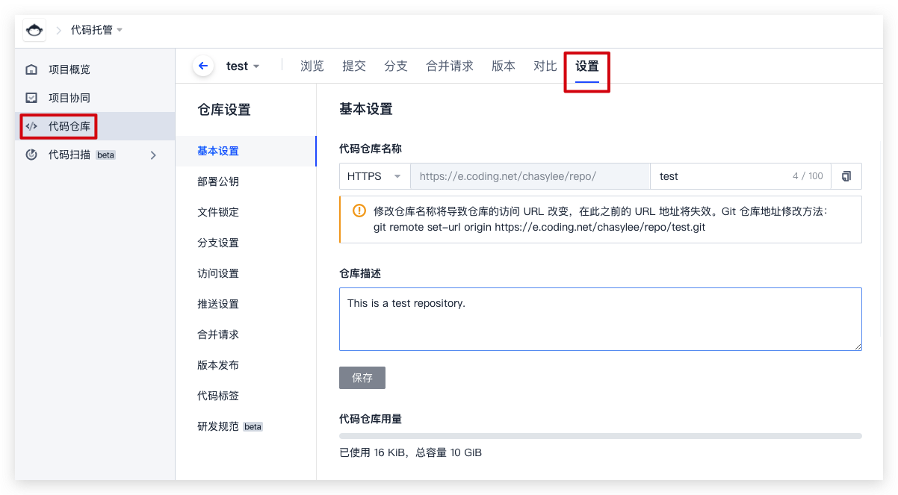Click the back arrow button beside test
898x495 pixels.
pos(202,66)
